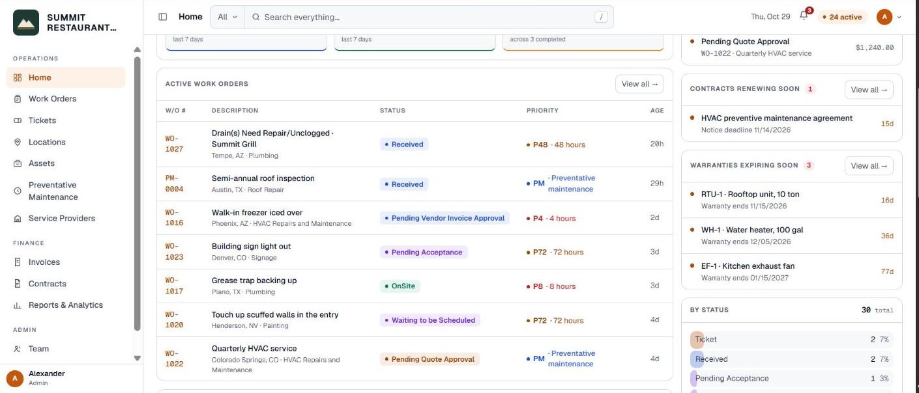This screenshot has width=919, height=393.
Task: View all contracts renewing soon
Action: tap(869, 90)
